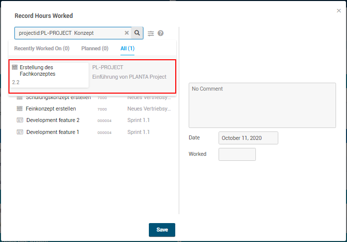Click the magnifier search button
The width and height of the screenshot is (347, 242).
coord(137,33)
